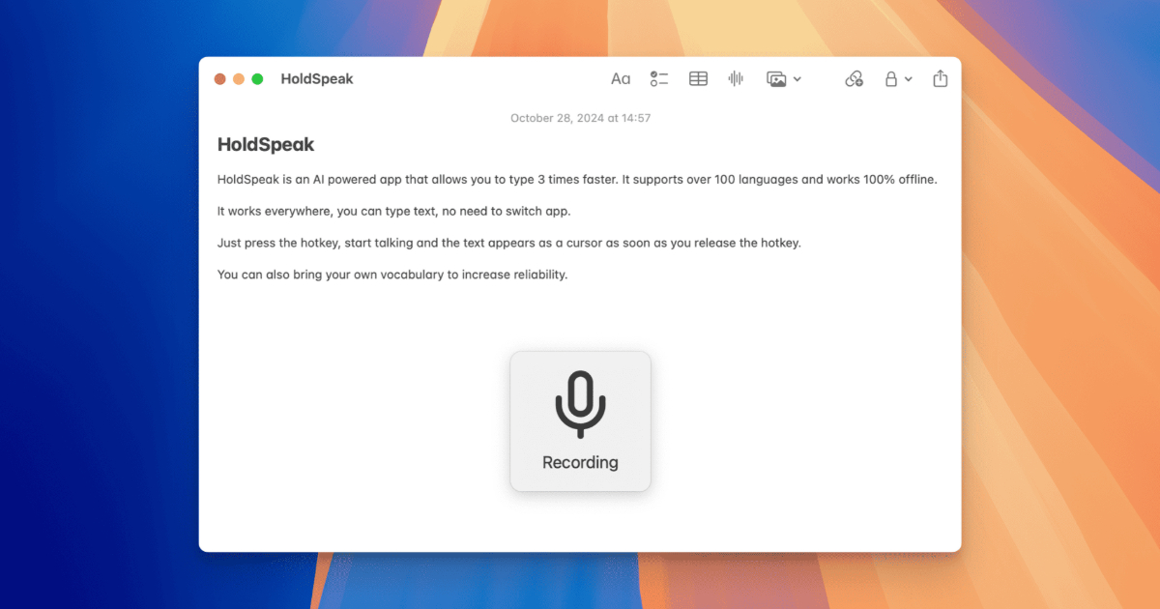Zoom the window with green button
The image size is (1160, 609).
click(257, 79)
